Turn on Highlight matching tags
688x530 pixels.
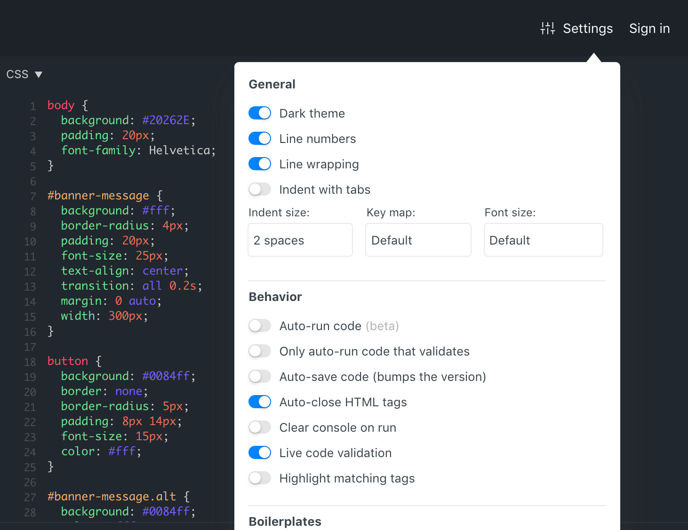click(259, 478)
